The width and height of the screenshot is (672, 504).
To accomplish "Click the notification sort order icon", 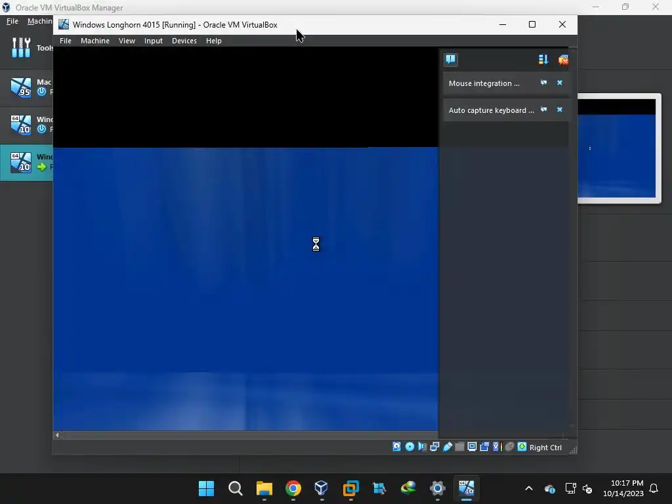I will point(543,60).
